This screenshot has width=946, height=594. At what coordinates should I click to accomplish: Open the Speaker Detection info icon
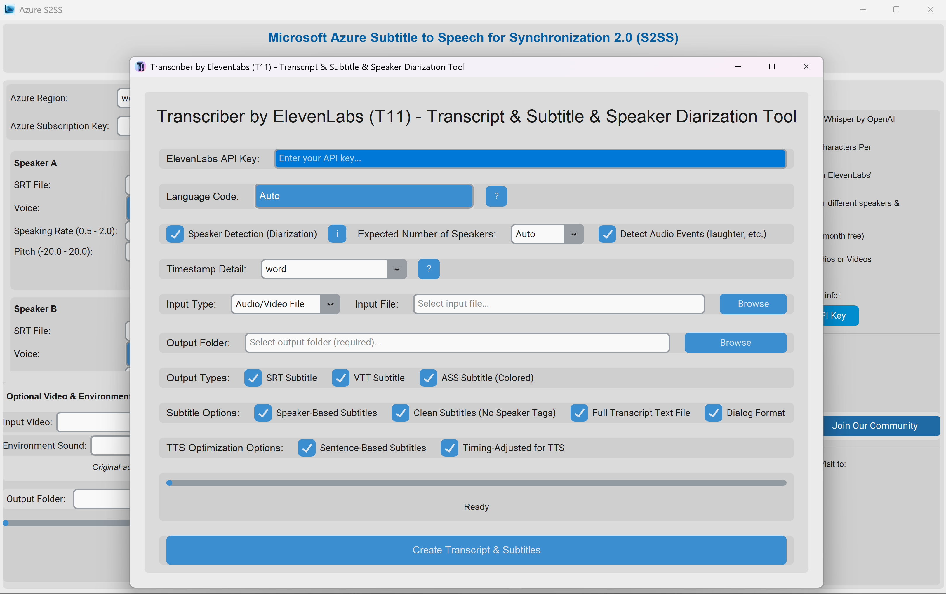click(337, 234)
